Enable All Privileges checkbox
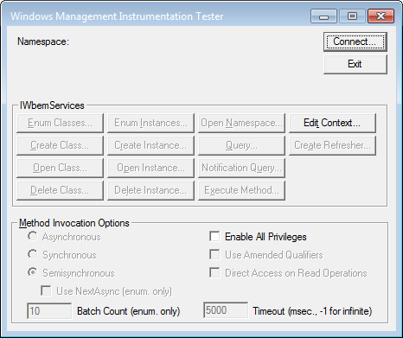 coord(214,236)
